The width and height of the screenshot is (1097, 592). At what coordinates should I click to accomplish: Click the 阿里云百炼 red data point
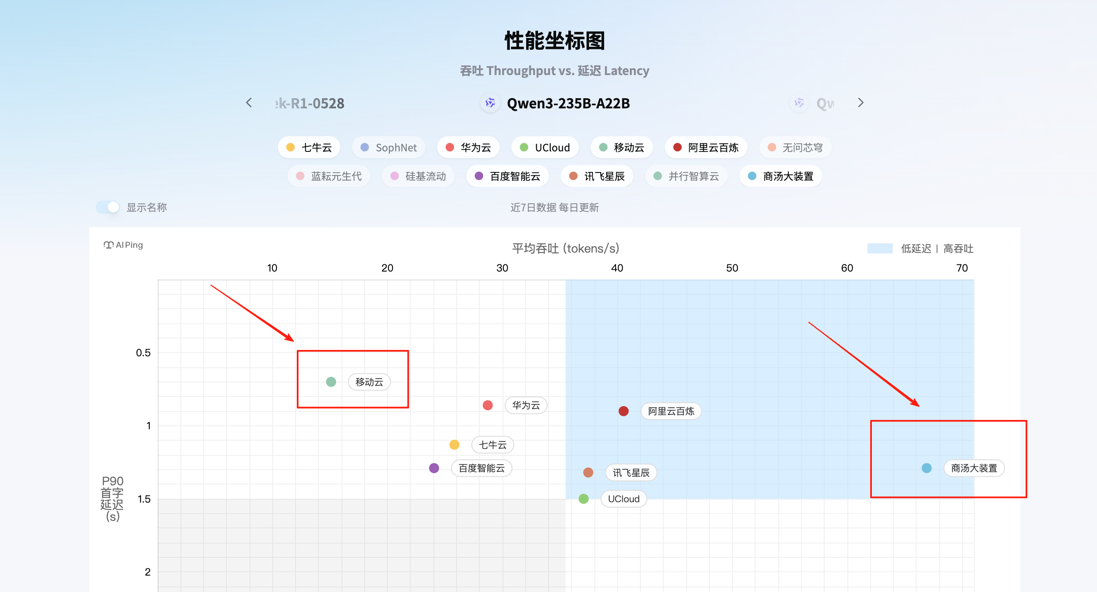(x=624, y=411)
